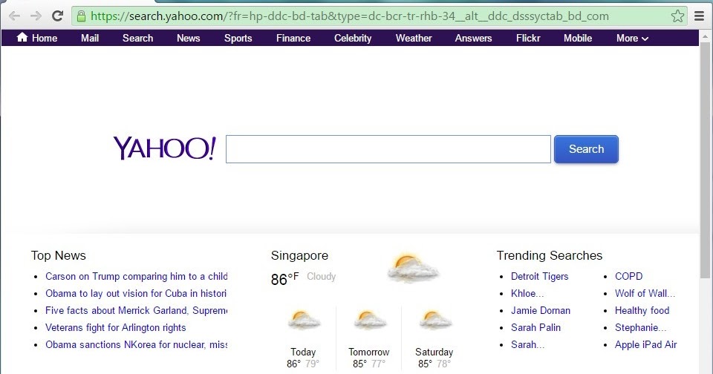713x374 pixels.
Task: Open Finance in navigation bar
Action: (293, 38)
